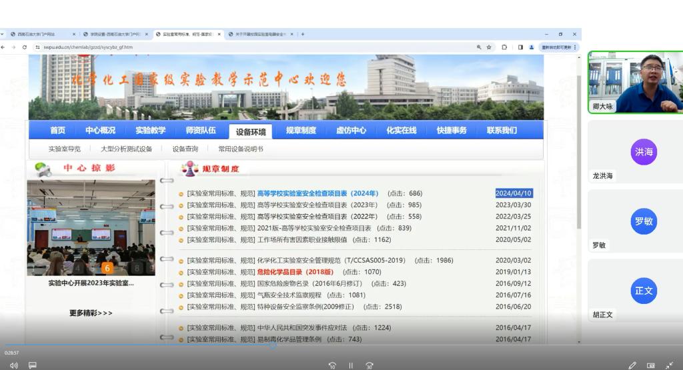Screen dimensions: 683x370
Task: Pause the video playback
Action: [351, 365]
